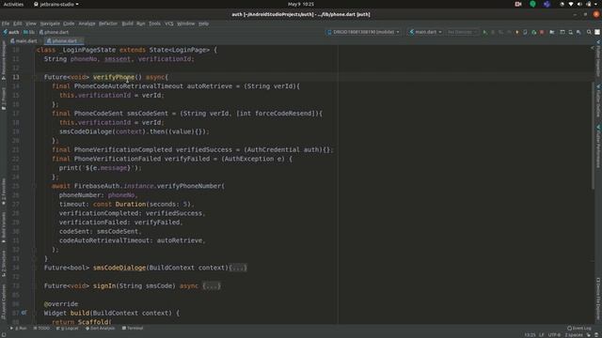Click the editor vertical scrollbar
The height and width of the screenshot is (338, 602).
coord(593,136)
